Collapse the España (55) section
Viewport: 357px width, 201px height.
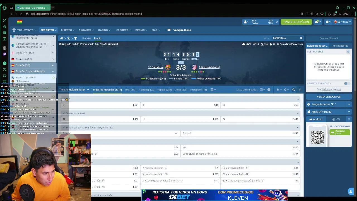pos(53,65)
